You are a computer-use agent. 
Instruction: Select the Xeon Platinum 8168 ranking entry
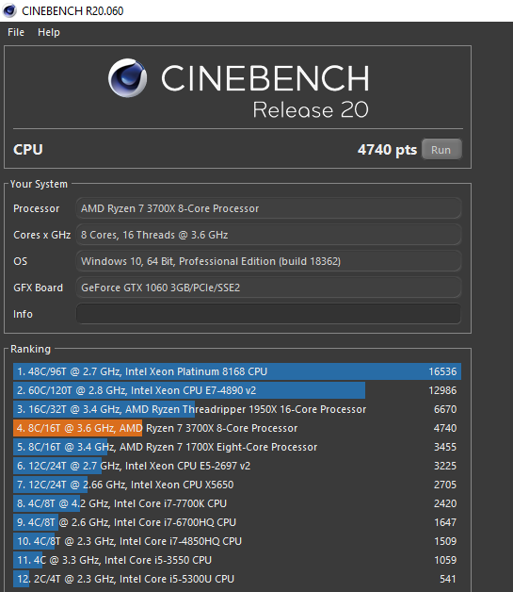click(x=237, y=371)
